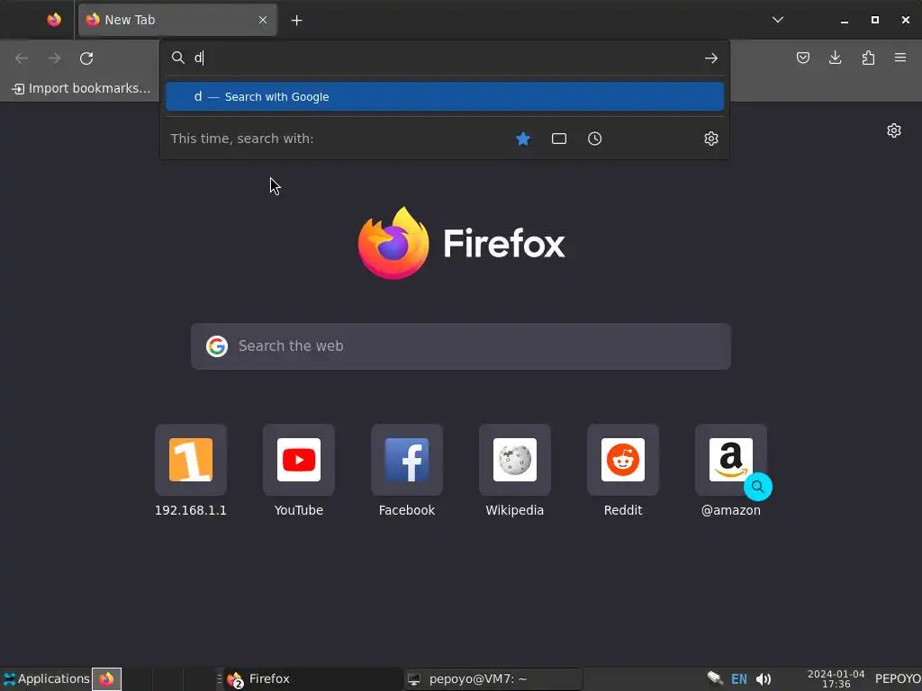Click the Reload page icon
The height and width of the screenshot is (691, 922).
point(86,58)
